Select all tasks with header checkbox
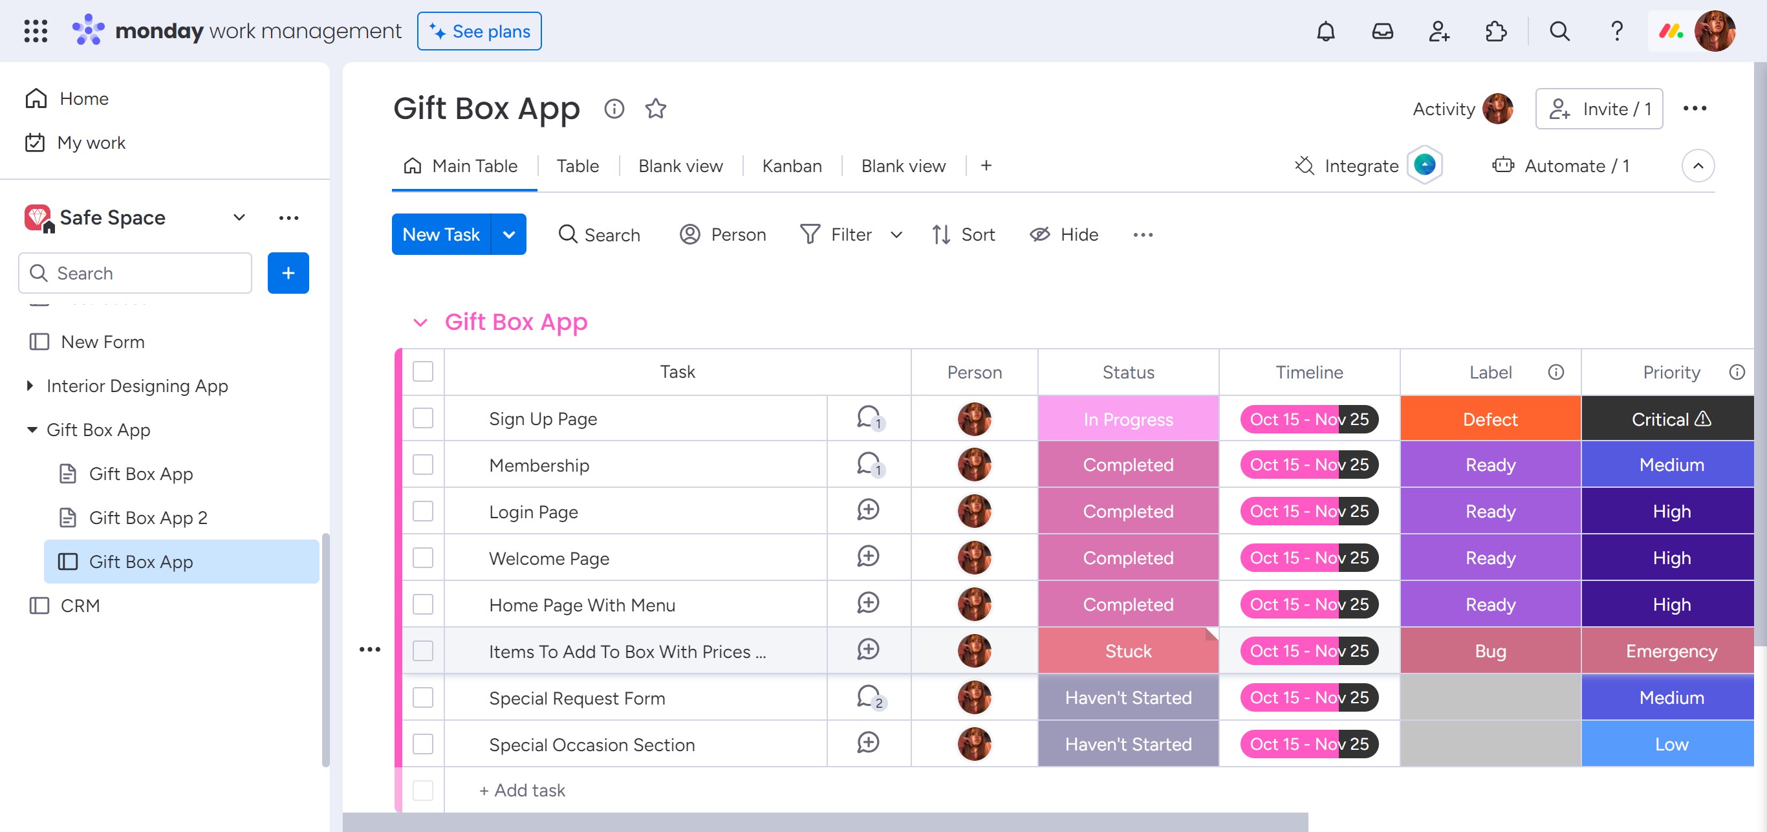Screen dimensions: 1767x832 click(422, 372)
